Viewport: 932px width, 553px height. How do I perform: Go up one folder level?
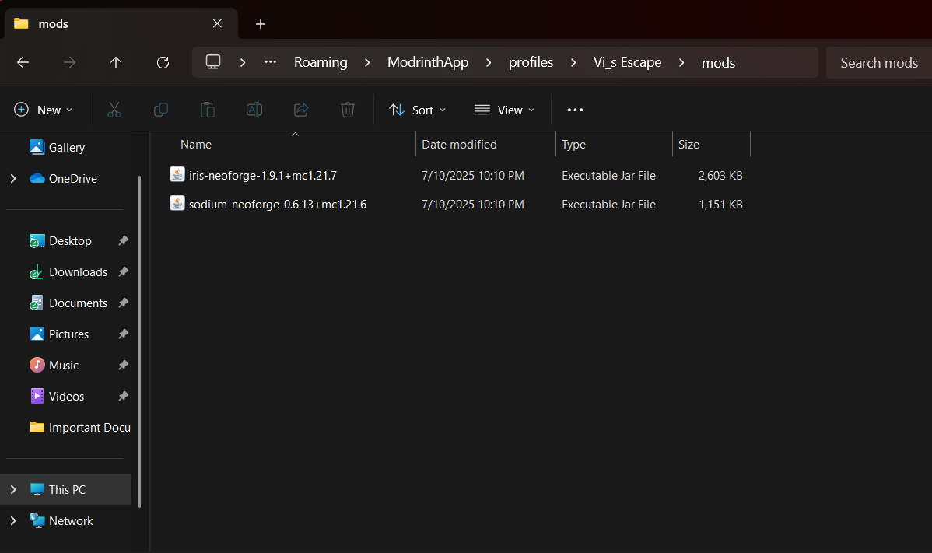tap(116, 62)
